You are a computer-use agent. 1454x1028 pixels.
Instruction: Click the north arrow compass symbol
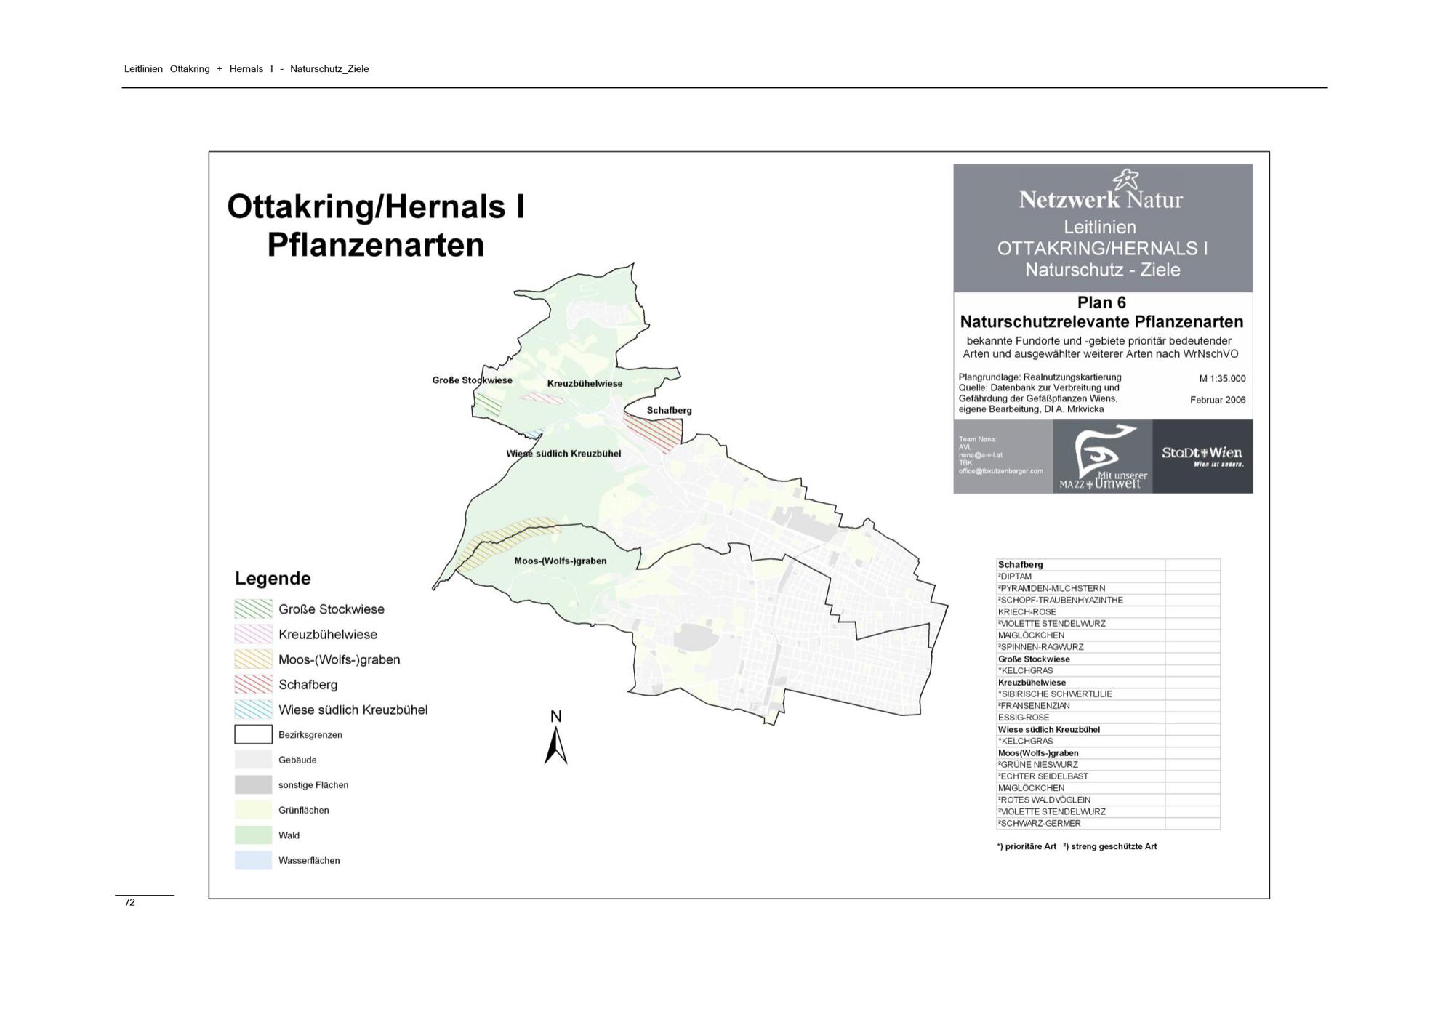[x=555, y=737]
